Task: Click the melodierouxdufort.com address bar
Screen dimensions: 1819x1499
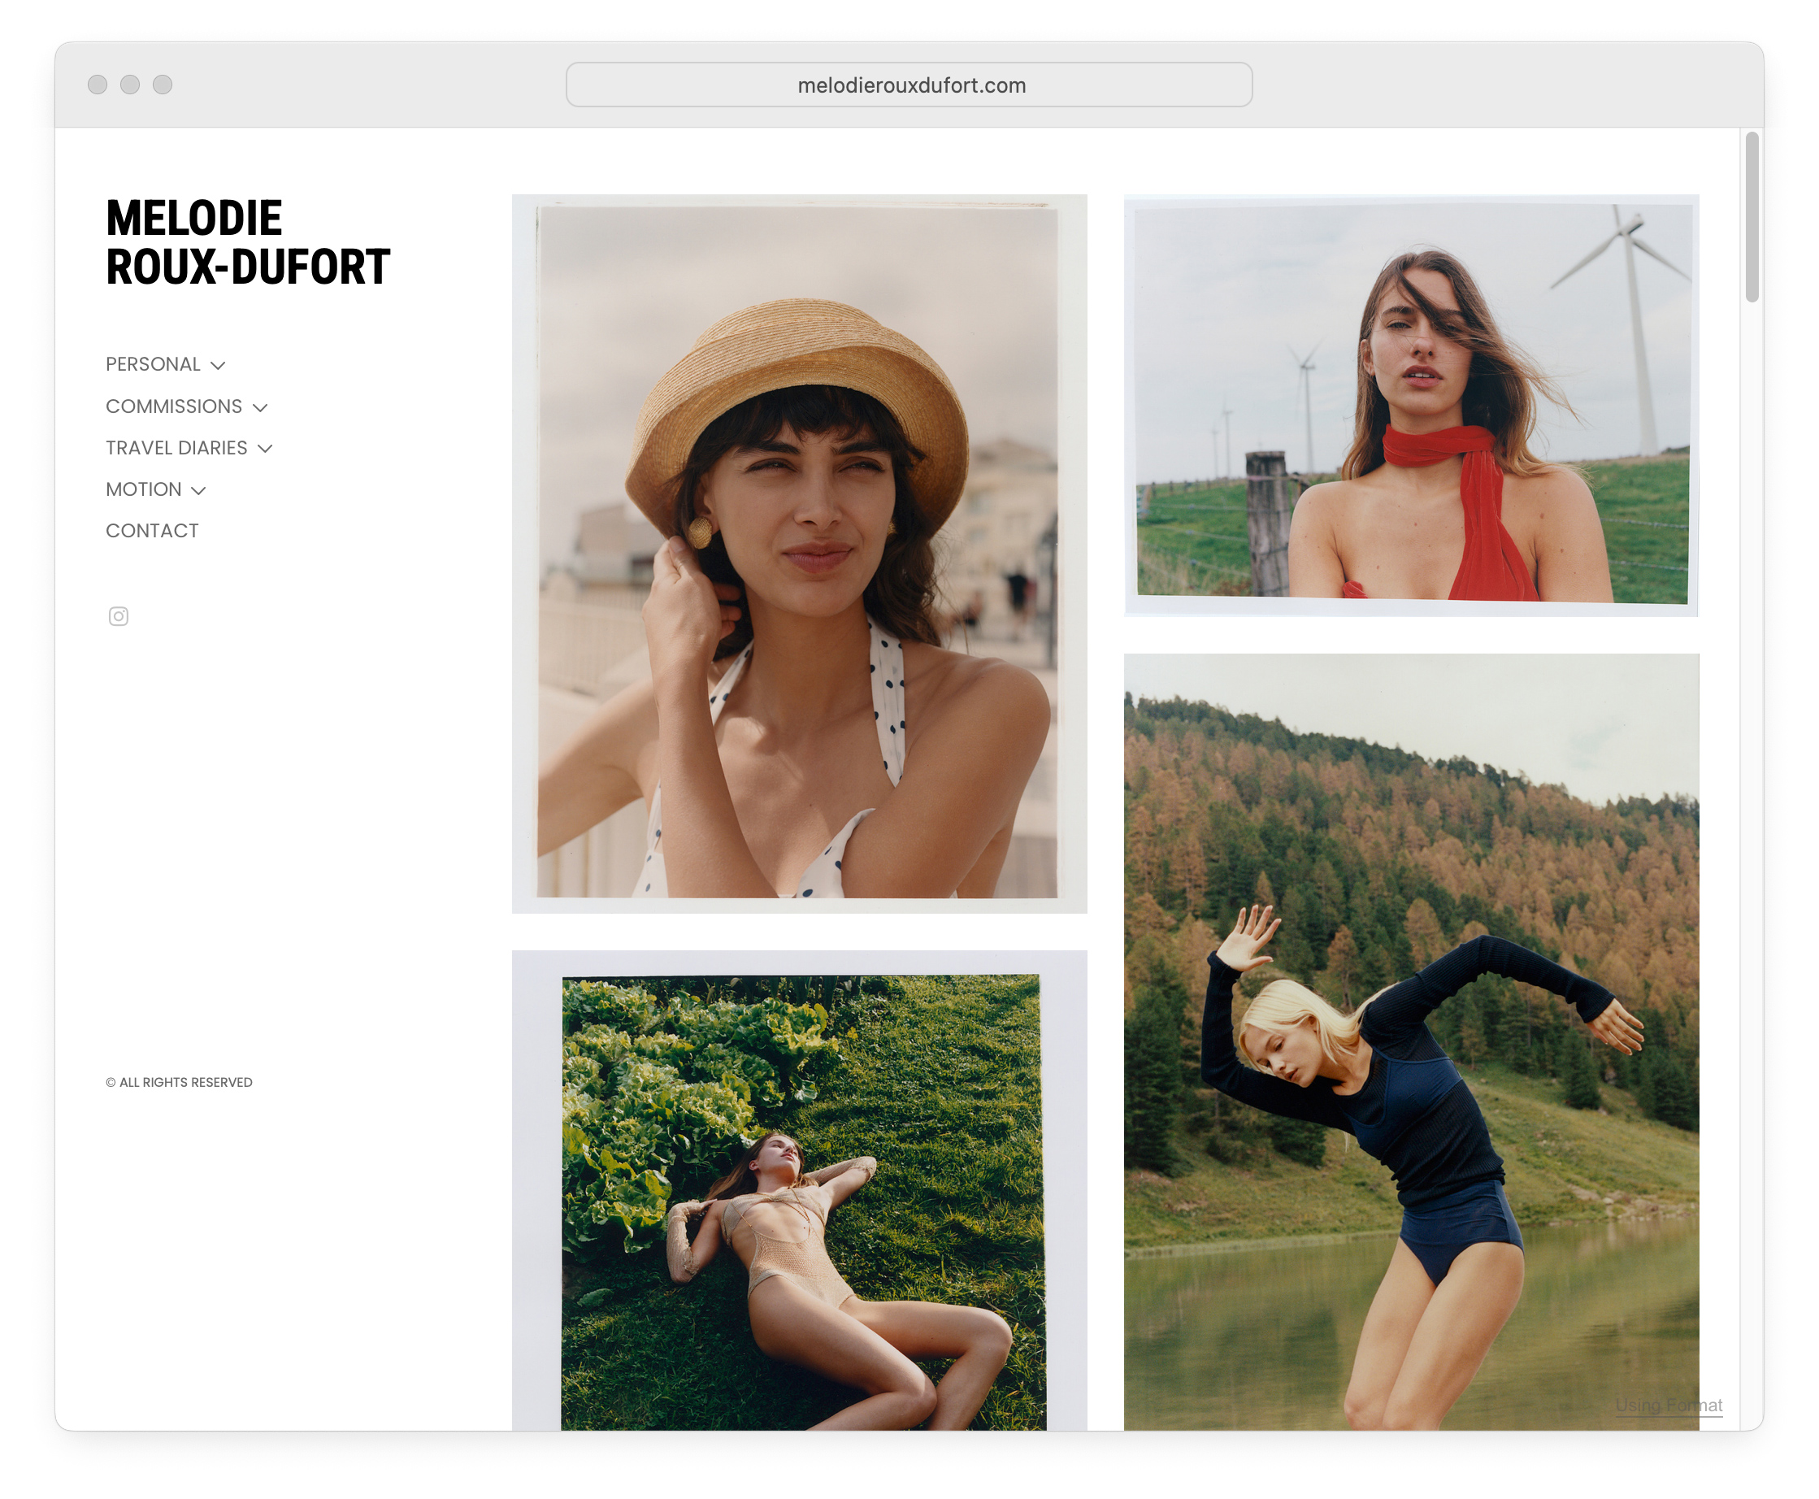Action: click(908, 85)
